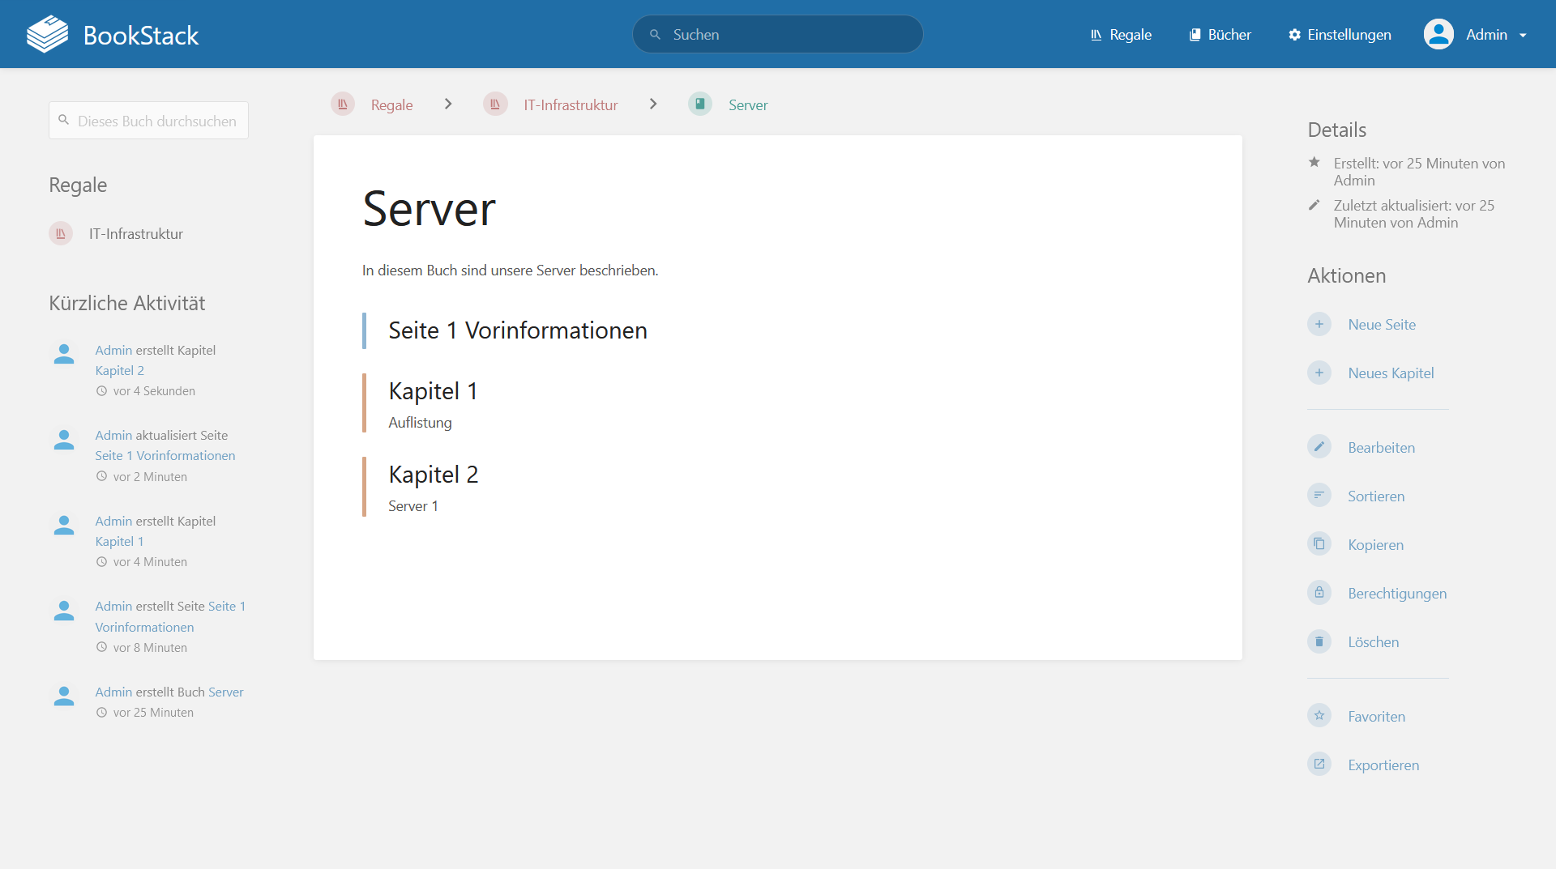Toggle the Favoriten star icon
Viewport: 1556px width, 869px height.
click(x=1319, y=717)
